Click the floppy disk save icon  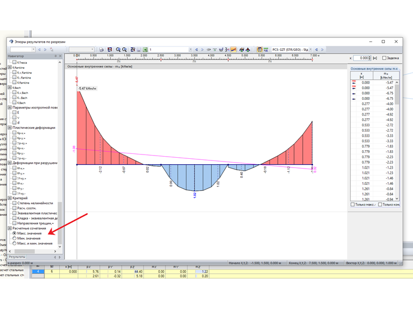pos(139,49)
